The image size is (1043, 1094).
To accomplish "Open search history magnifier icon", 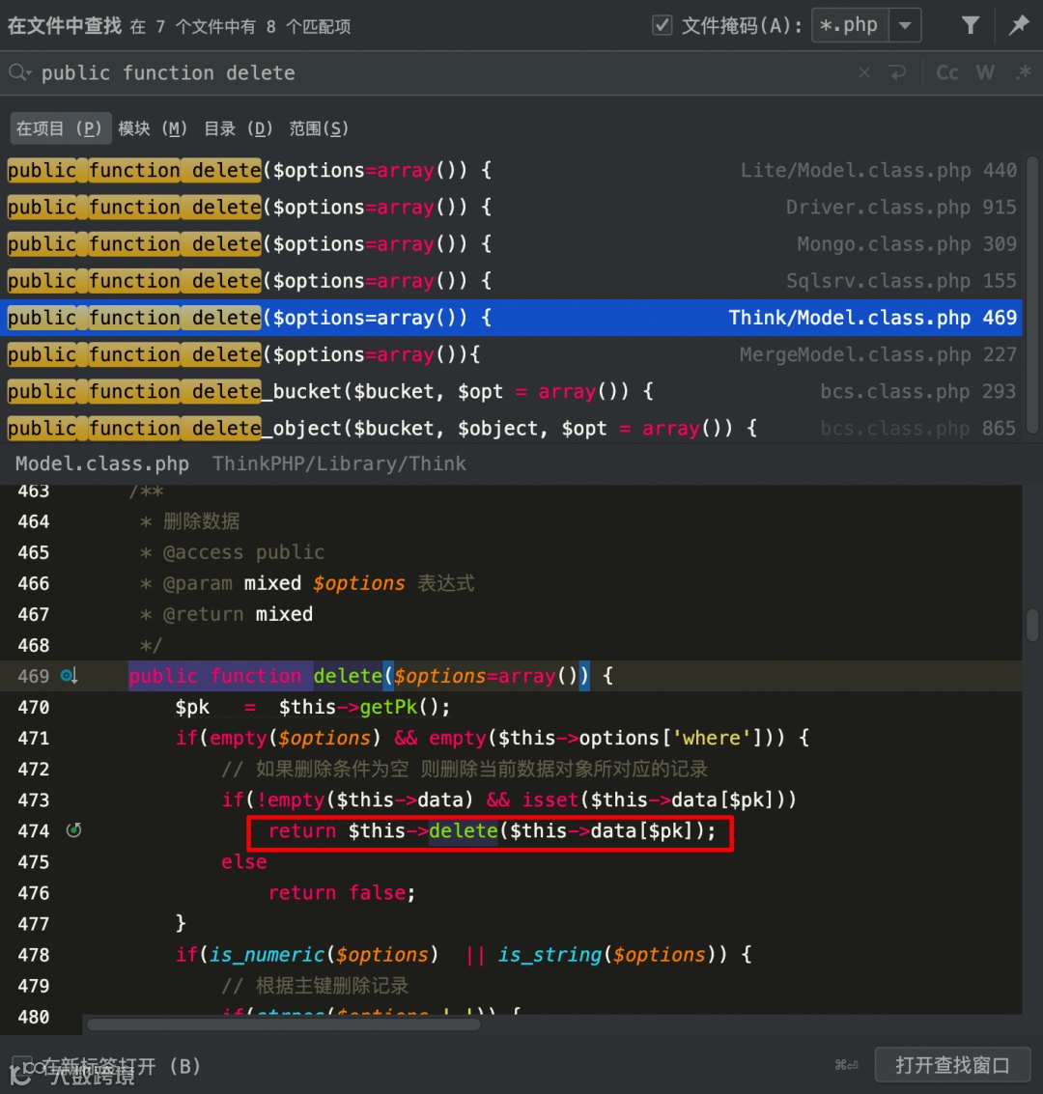I will click(x=19, y=72).
